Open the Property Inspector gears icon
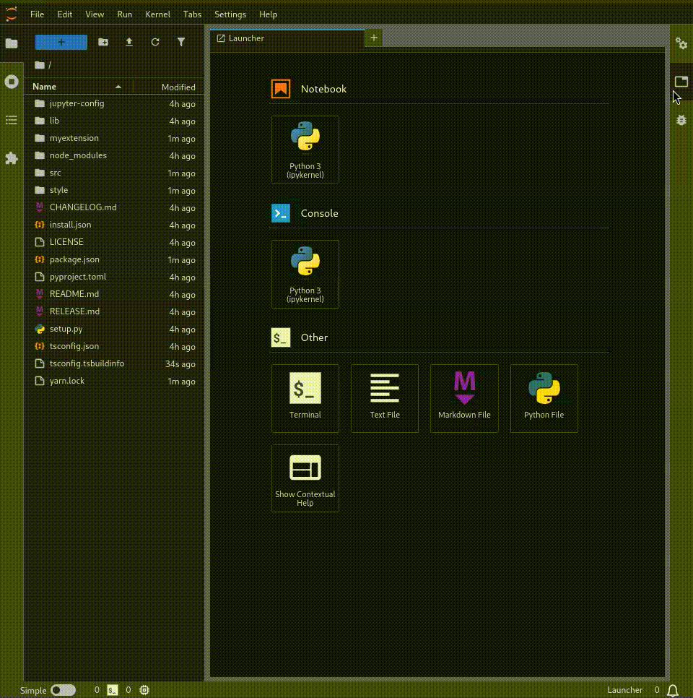 pos(681,43)
